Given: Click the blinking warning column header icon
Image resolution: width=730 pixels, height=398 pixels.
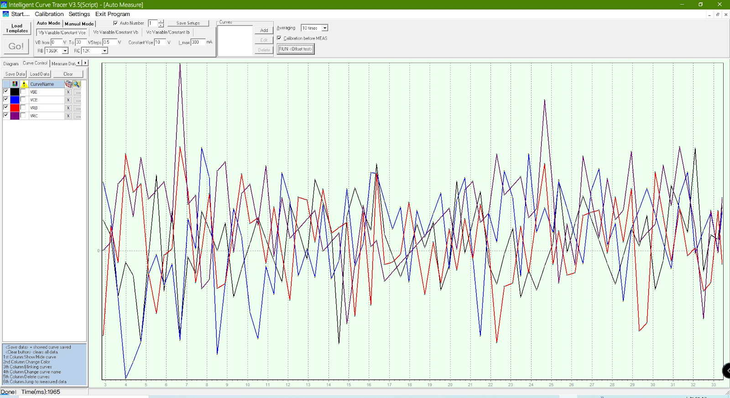Looking at the screenshot, I should click(x=24, y=84).
